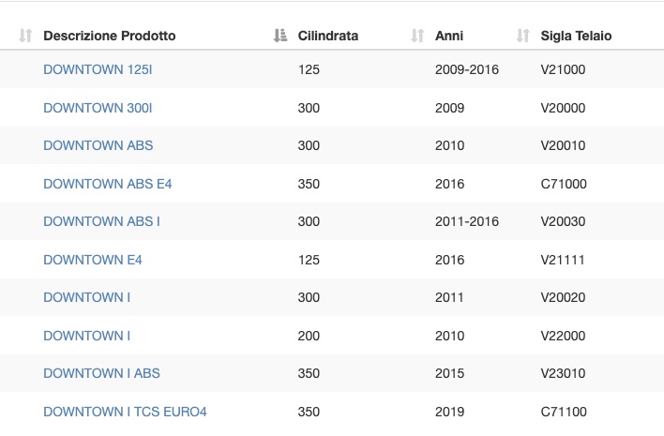This screenshot has width=664, height=436.
Task: Select the V20030 frame code cell
Action: 563,221
